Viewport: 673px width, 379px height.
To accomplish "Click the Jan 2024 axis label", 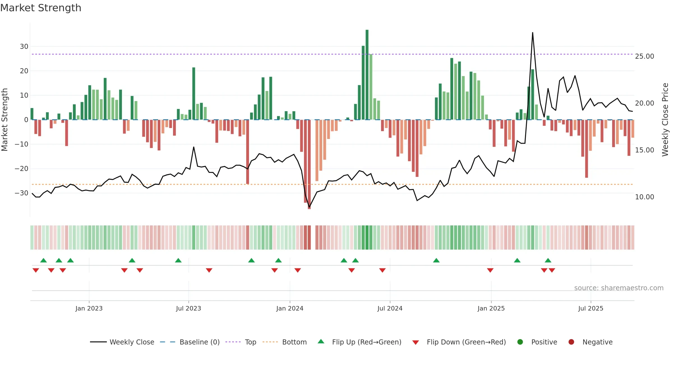I will [290, 308].
